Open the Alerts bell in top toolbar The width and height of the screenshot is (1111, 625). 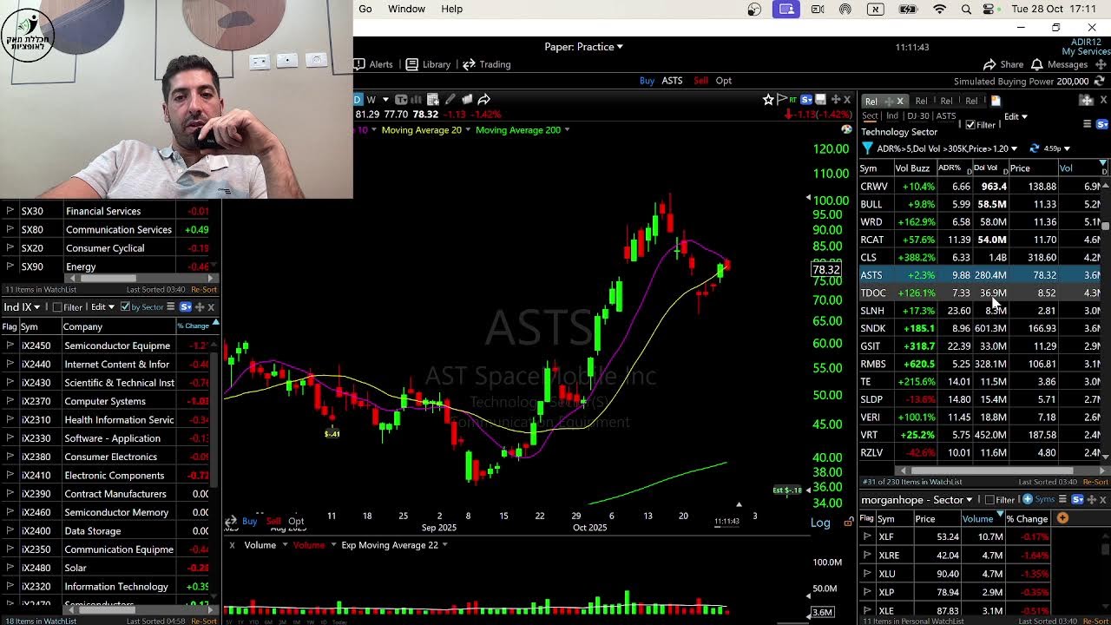[x=373, y=64]
